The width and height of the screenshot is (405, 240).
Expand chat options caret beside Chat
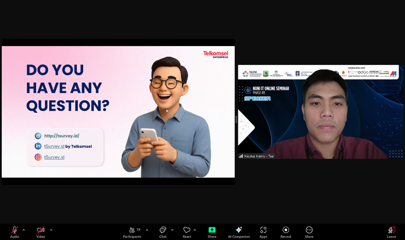172,230
